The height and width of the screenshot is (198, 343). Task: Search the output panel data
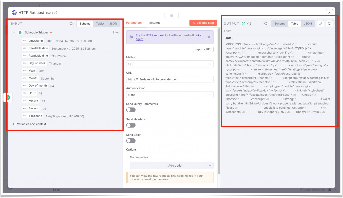[266, 24]
